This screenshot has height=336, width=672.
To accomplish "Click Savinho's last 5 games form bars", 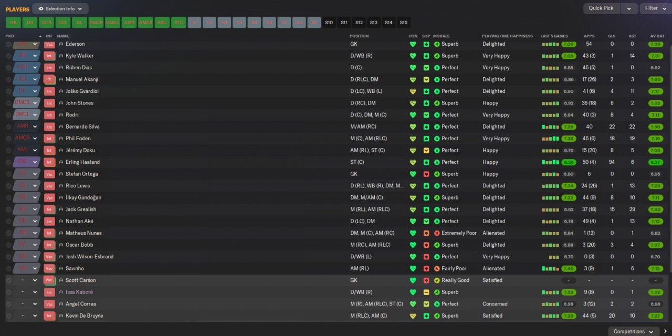I will [550, 268].
